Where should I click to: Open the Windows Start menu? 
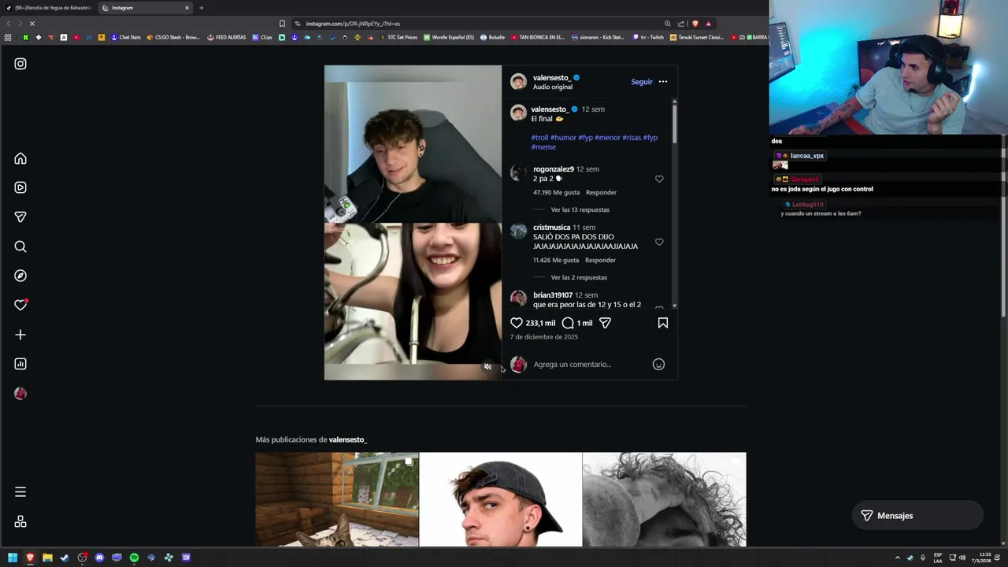click(x=13, y=558)
